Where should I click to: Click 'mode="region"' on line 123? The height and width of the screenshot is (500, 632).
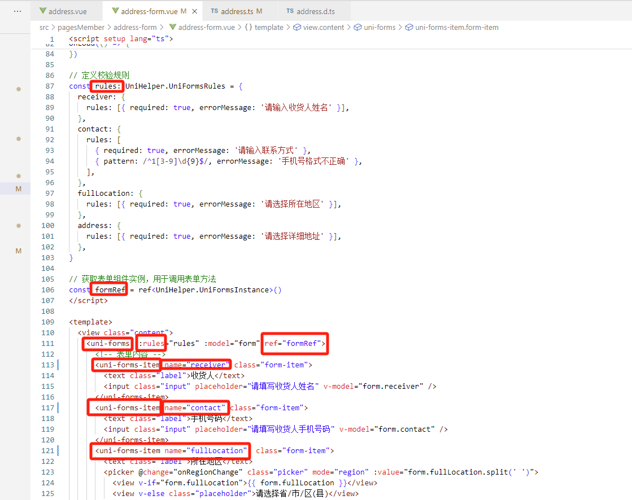pyautogui.click(x=340, y=472)
